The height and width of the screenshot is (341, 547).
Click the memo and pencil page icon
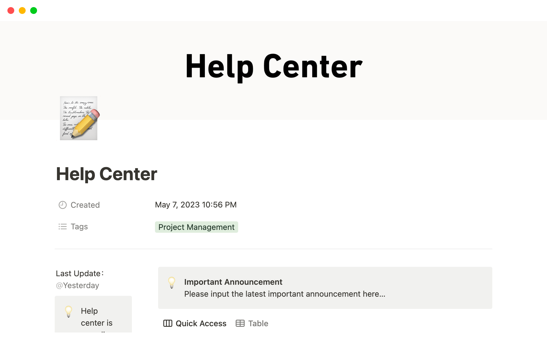[79, 118]
